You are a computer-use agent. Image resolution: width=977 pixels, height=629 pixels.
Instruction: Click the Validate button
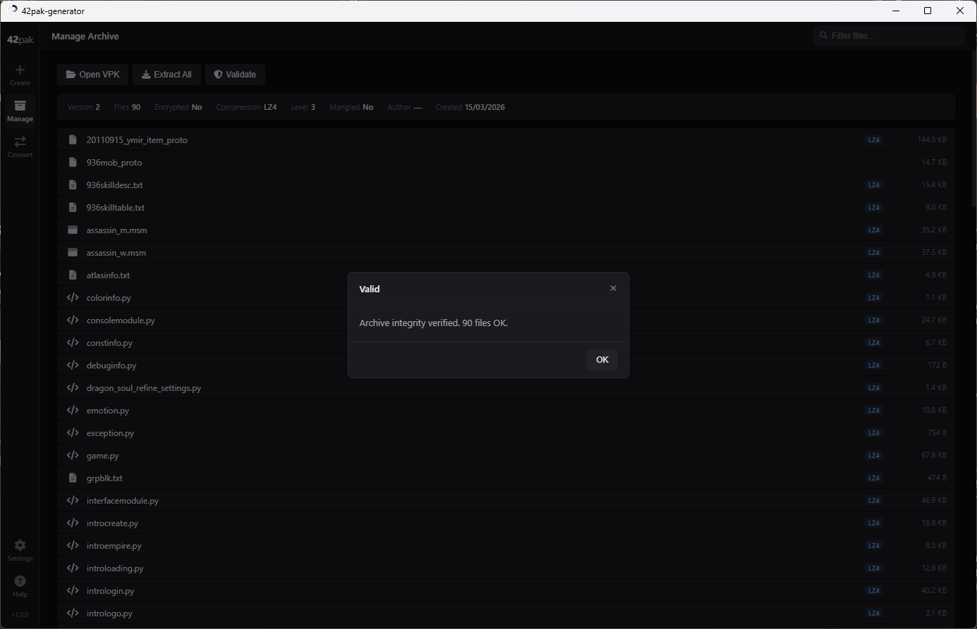tap(235, 75)
